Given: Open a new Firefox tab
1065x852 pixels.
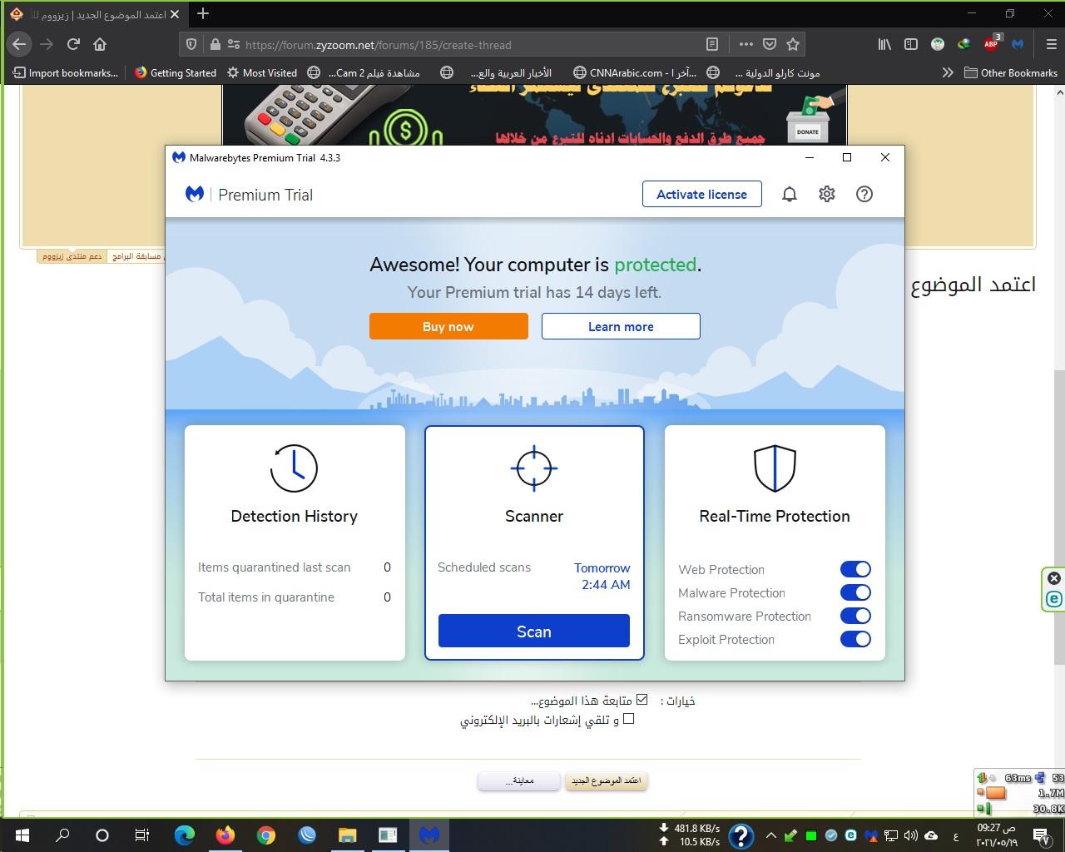Looking at the screenshot, I should coord(203,13).
